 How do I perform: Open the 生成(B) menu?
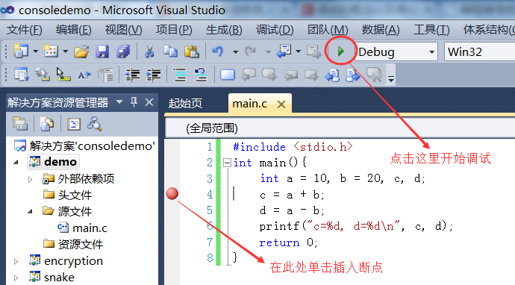tap(224, 30)
